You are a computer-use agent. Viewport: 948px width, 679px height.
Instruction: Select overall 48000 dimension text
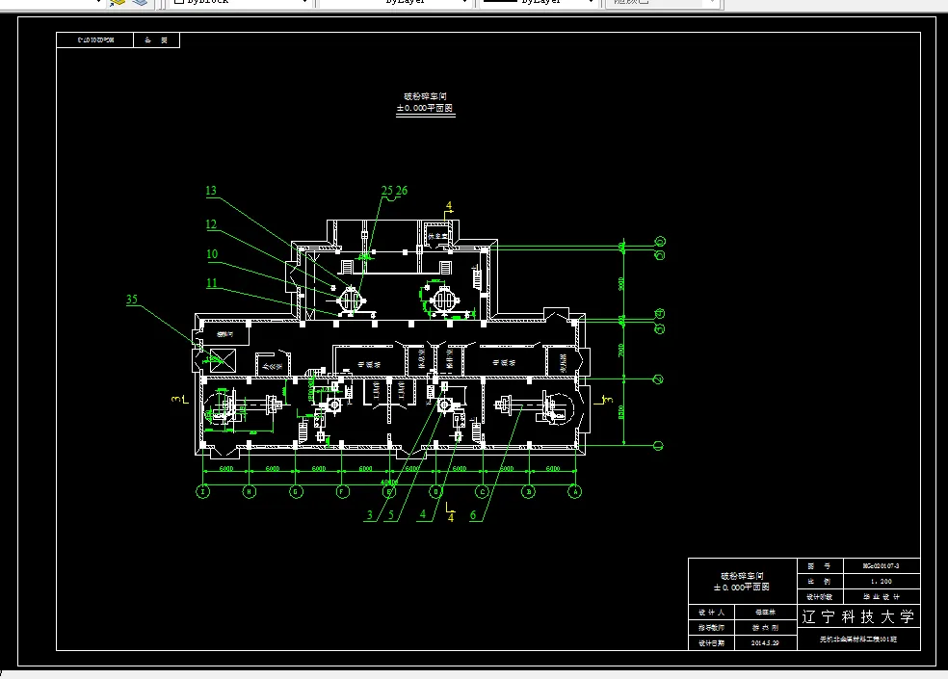[389, 483]
